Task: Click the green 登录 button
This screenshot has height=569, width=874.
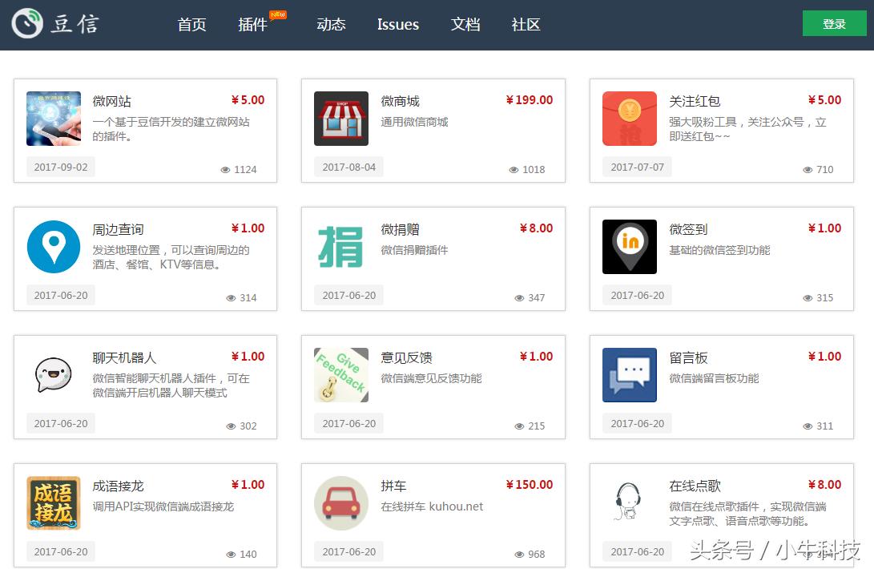Action: [834, 23]
